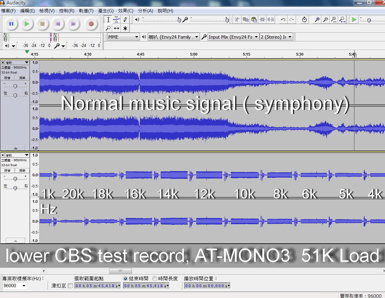Click the Copy icon in edit toolbar
Viewport: 385px width, 298px height.
click(246, 20)
